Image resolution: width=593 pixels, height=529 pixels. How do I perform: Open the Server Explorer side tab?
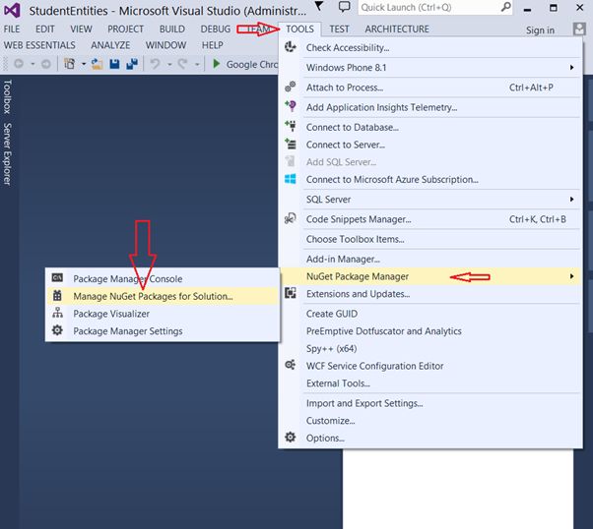click(x=7, y=153)
